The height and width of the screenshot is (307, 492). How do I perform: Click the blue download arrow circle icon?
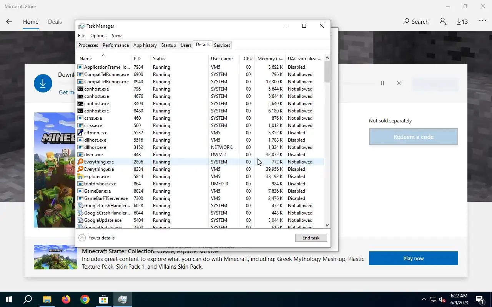tap(43, 83)
